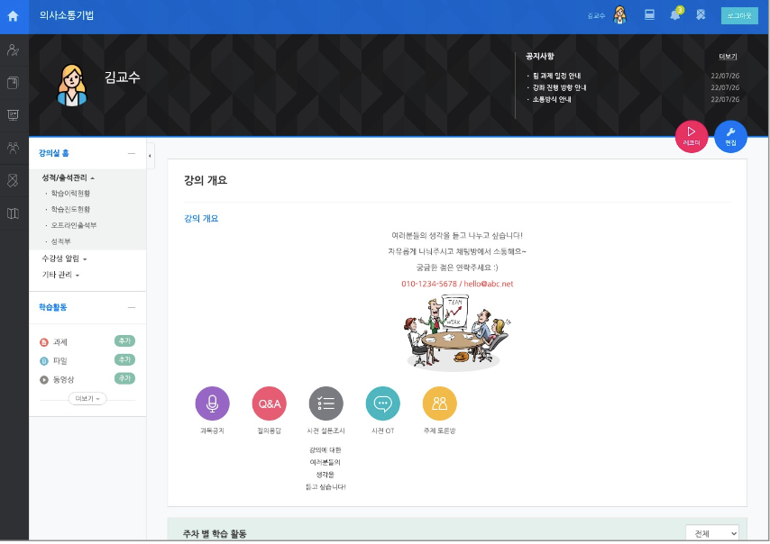Viewport: 770px width, 544px height.
Task: Open the open book icon in sidebar
Action: pyautogui.click(x=14, y=213)
